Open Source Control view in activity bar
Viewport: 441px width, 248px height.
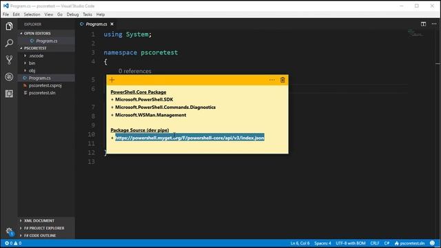[9, 60]
